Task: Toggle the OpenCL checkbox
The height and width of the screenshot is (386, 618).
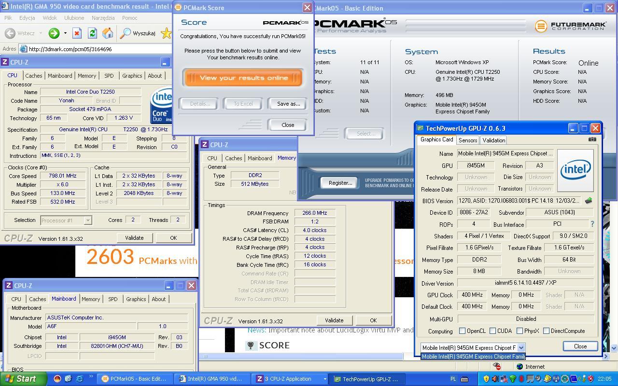Action: [462, 331]
